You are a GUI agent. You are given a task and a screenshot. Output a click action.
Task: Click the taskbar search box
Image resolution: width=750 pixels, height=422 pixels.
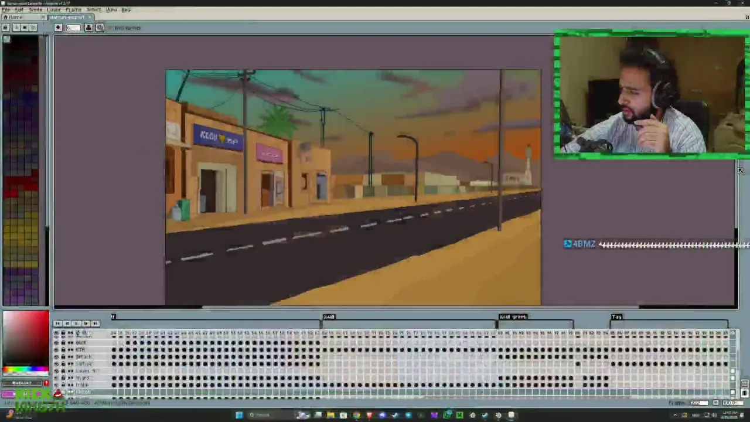click(x=268, y=416)
